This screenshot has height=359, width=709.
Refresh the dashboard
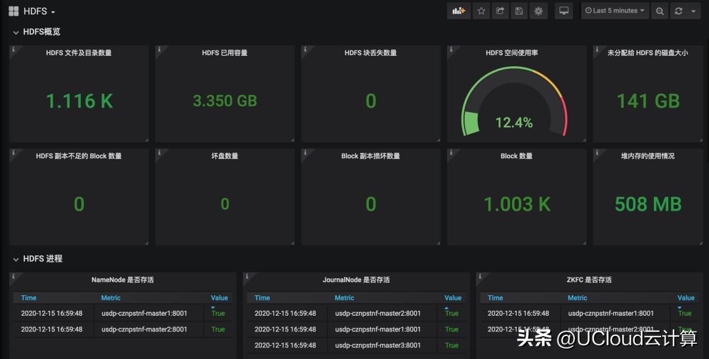pyautogui.click(x=678, y=11)
